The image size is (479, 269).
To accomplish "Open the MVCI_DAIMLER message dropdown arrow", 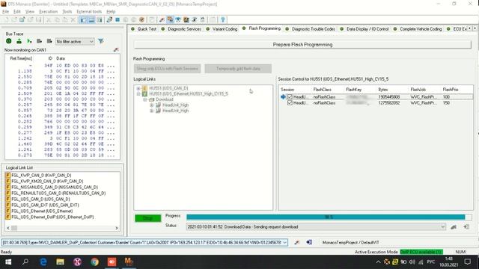I will coord(284,242).
